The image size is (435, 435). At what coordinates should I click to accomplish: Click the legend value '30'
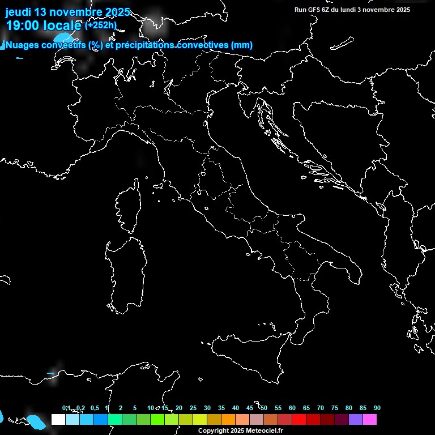207,408
